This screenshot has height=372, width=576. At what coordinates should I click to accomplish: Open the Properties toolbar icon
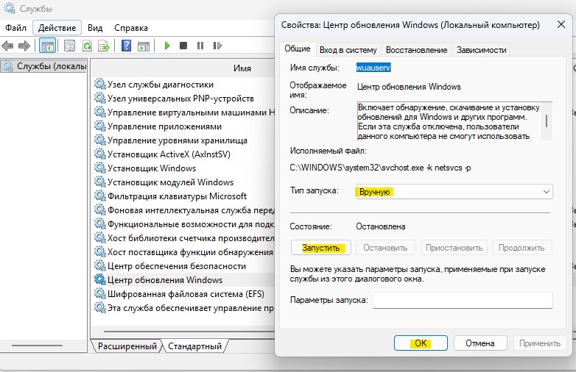[69, 46]
